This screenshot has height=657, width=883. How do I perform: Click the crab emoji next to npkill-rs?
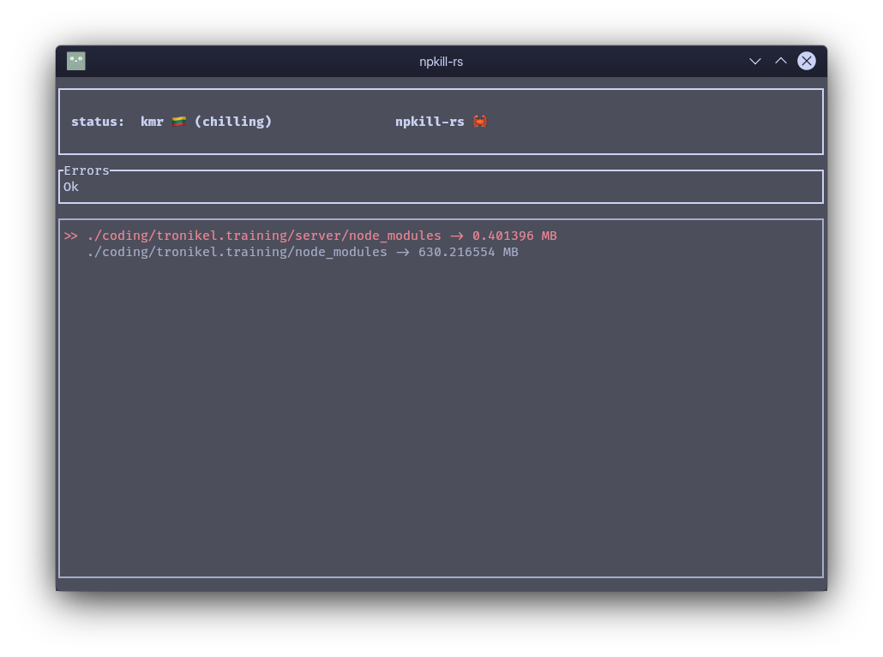click(x=480, y=121)
